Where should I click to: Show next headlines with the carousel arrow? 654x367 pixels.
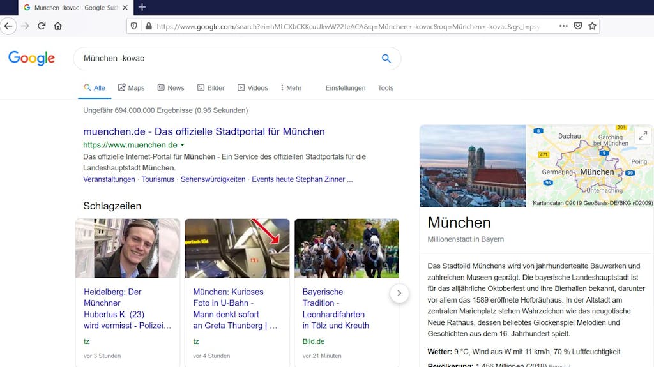399,293
